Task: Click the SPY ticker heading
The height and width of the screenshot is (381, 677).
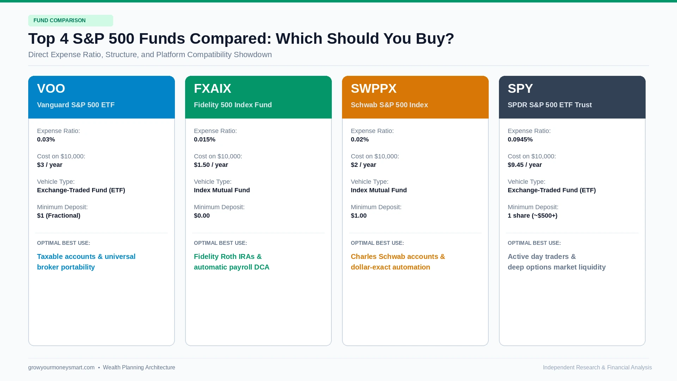Action: [x=520, y=89]
